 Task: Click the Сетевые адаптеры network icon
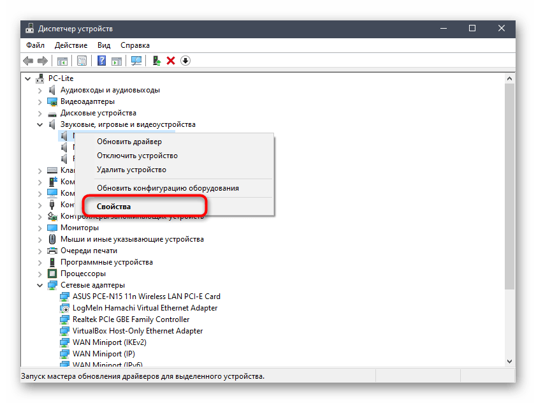pos(52,285)
